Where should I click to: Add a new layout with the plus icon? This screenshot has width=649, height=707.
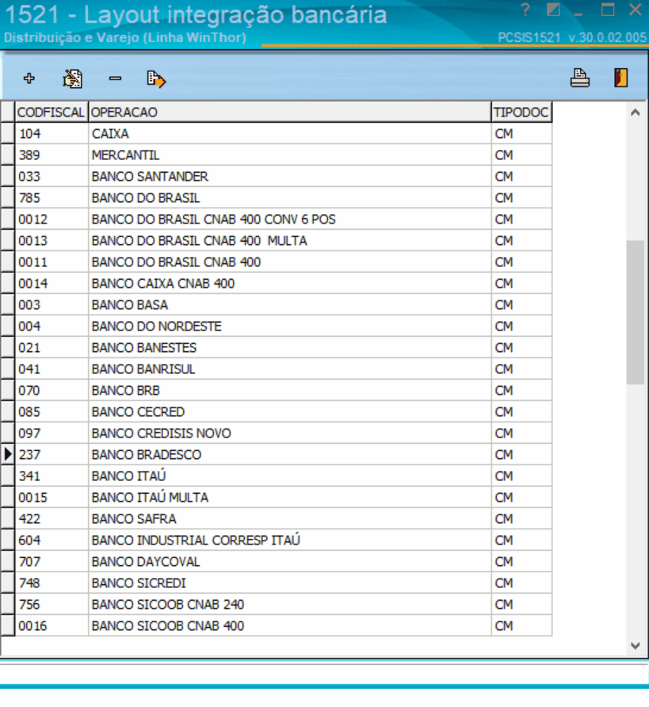click(x=29, y=78)
